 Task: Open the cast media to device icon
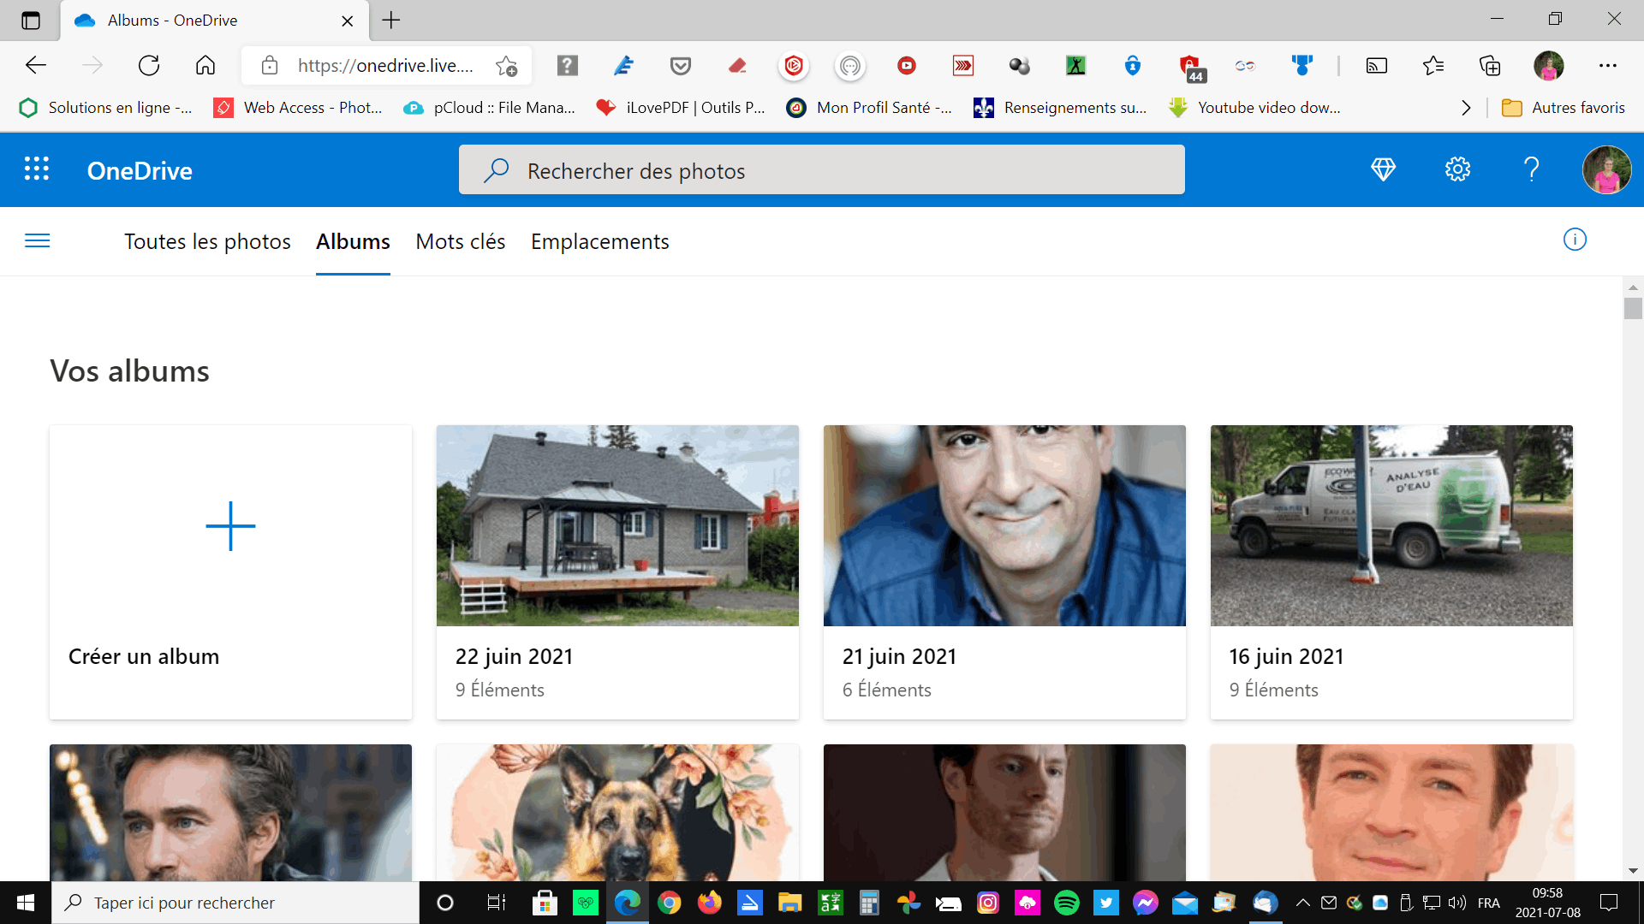coord(1376,65)
